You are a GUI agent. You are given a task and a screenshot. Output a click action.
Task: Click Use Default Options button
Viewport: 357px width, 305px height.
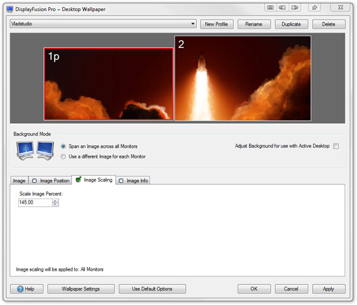[152, 289]
